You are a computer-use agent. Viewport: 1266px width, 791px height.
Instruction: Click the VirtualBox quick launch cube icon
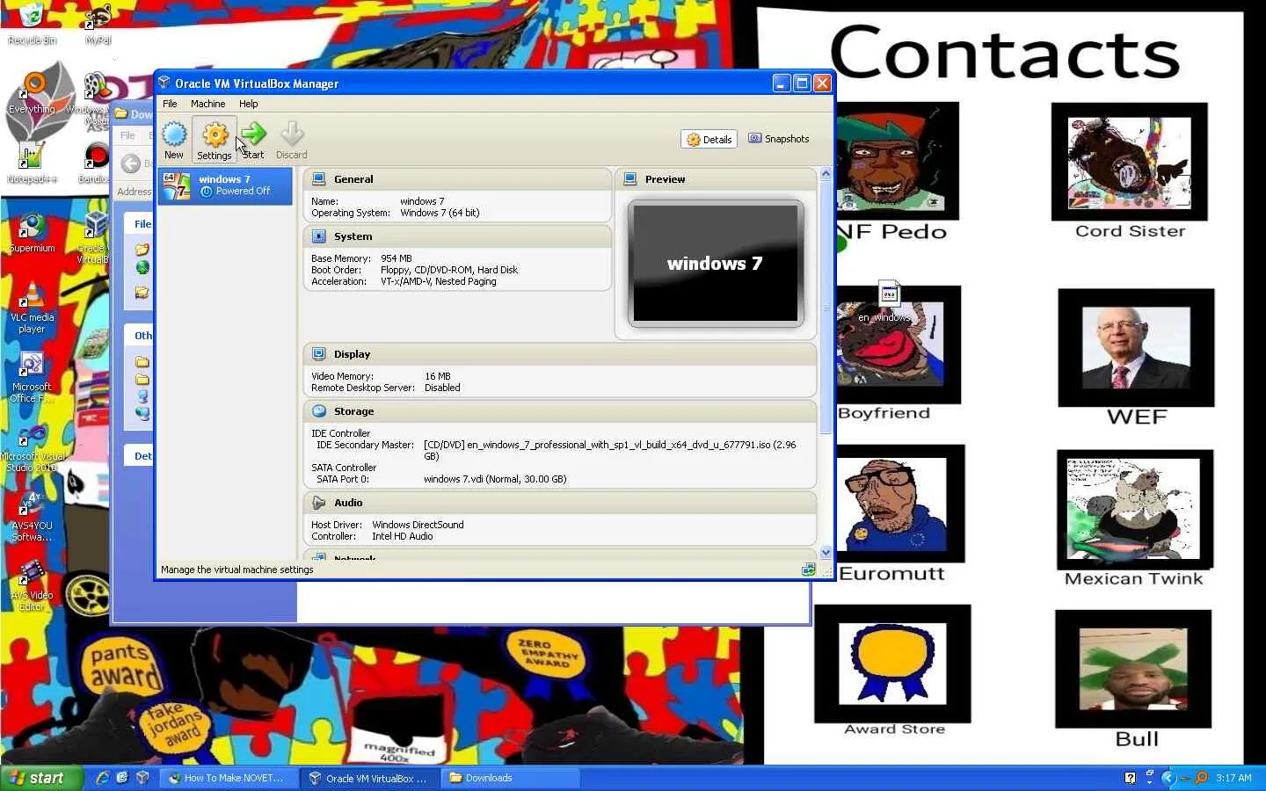tap(142, 778)
